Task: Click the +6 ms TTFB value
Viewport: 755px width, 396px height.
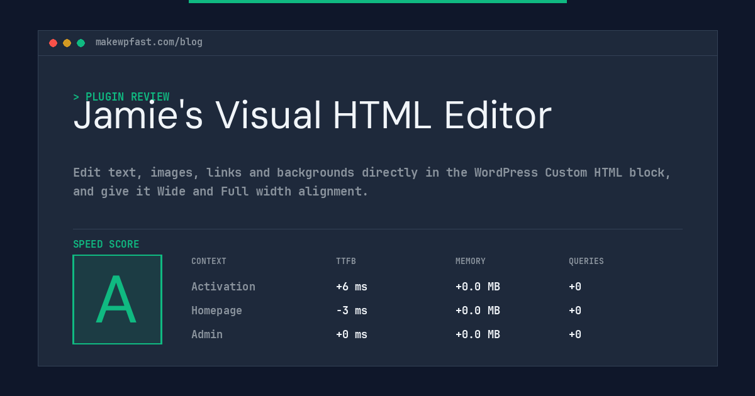Action: click(x=352, y=287)
